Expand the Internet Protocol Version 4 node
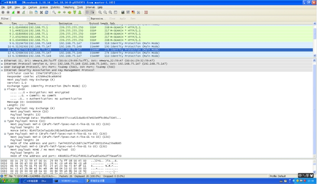Viewport: 317px width, 184px height. point(2,64)
